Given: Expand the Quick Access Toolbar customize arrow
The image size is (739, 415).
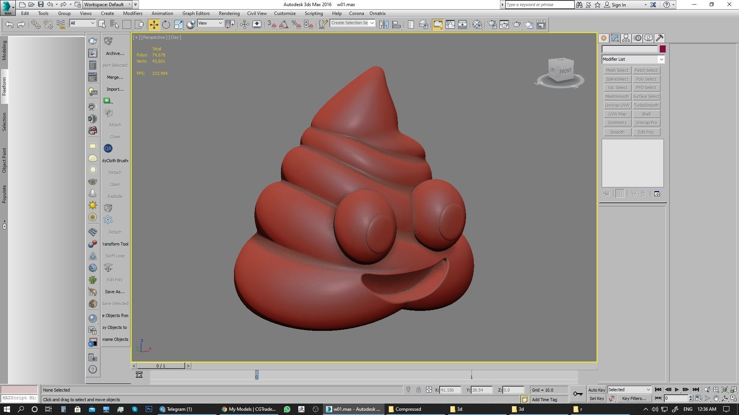Looking at the screenshot, I should click(135, 5).
